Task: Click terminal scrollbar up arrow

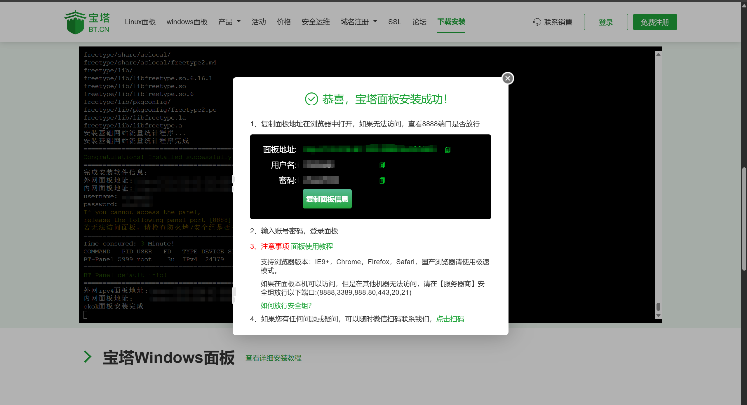Action: pos(658,55)
